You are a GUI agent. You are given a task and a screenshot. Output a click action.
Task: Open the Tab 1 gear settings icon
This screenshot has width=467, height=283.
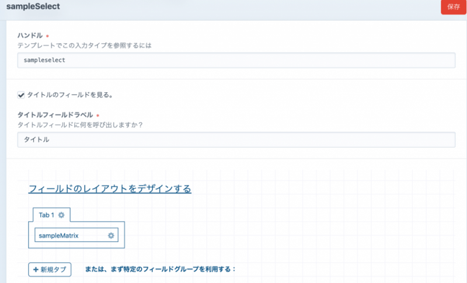[61, 215]
